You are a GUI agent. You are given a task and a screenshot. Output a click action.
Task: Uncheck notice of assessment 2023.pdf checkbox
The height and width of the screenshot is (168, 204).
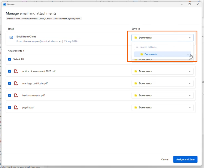coord(10,71)
